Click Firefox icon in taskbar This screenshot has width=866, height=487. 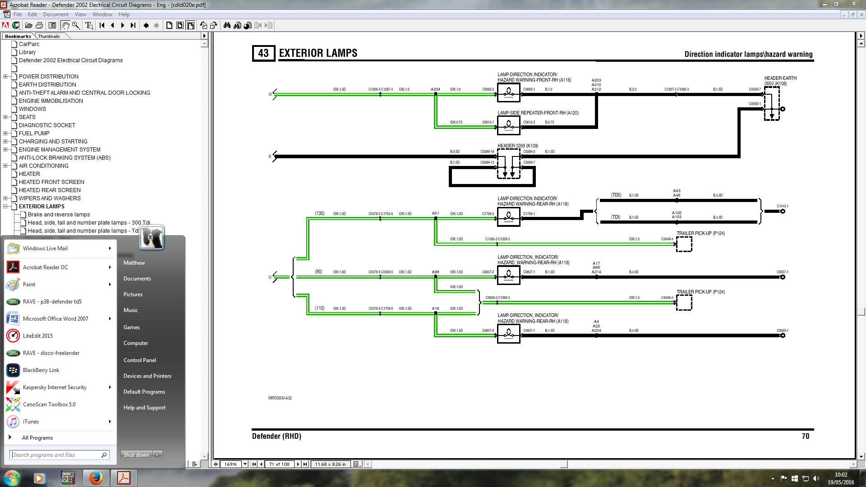tap(96, 478)
